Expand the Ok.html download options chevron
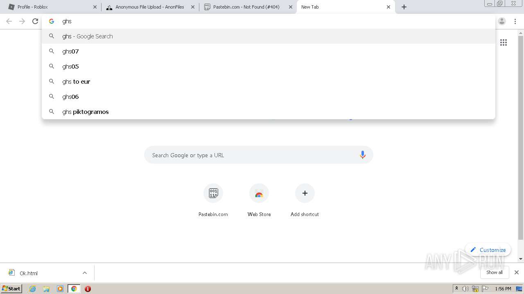Screen dimensions: 524x294 (x=85, y=273)
